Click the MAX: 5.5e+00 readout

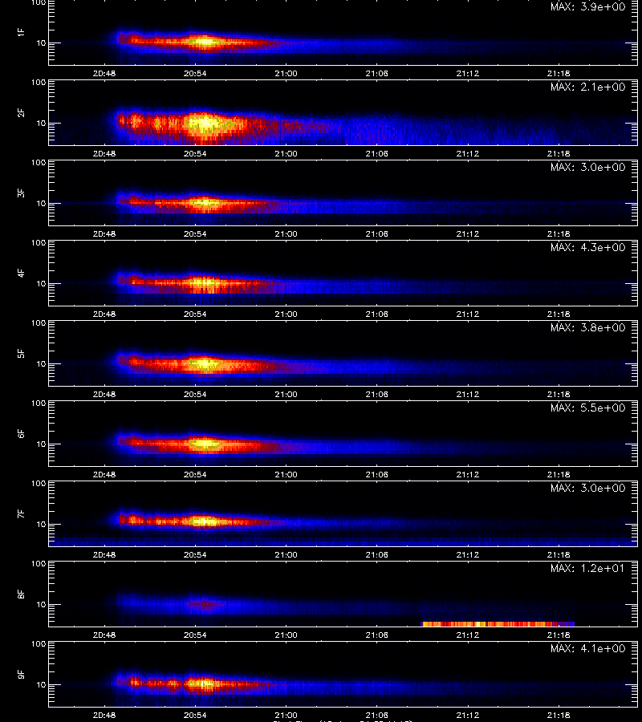coord(587,408)
